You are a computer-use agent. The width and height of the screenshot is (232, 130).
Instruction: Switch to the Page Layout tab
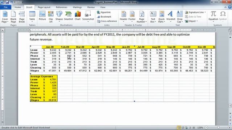(x=44, y=7)
